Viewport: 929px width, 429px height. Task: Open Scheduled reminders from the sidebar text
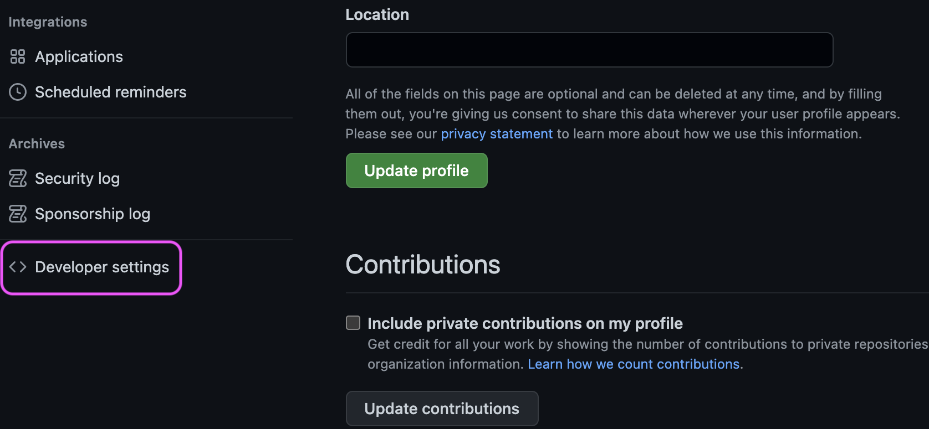pyautogui.click(x=111, y=92)
